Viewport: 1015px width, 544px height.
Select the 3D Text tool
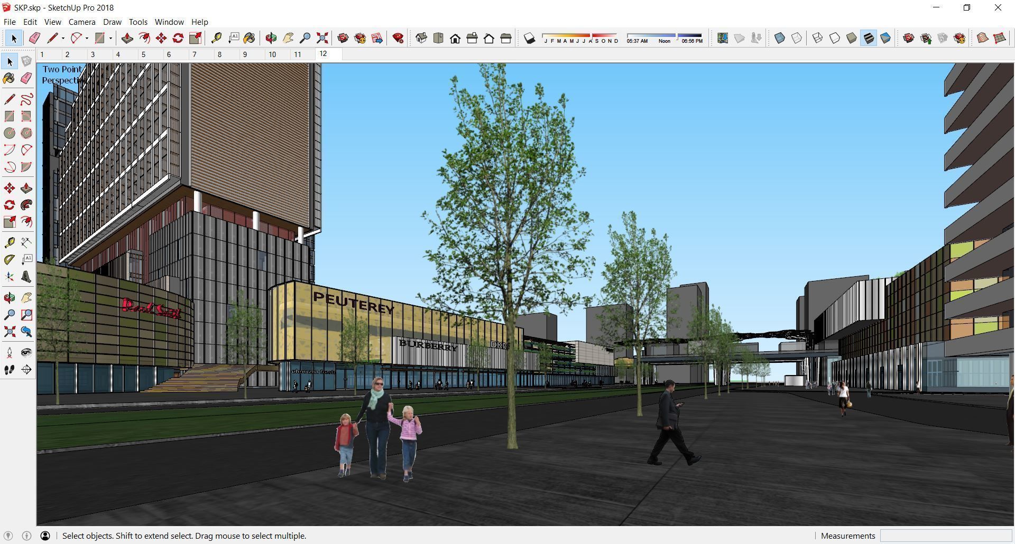point(26,277)
